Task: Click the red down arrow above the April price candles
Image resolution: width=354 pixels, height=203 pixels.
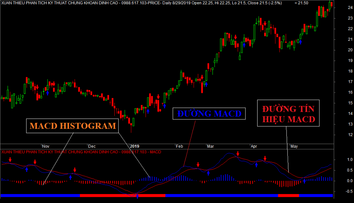Action: 265,23
